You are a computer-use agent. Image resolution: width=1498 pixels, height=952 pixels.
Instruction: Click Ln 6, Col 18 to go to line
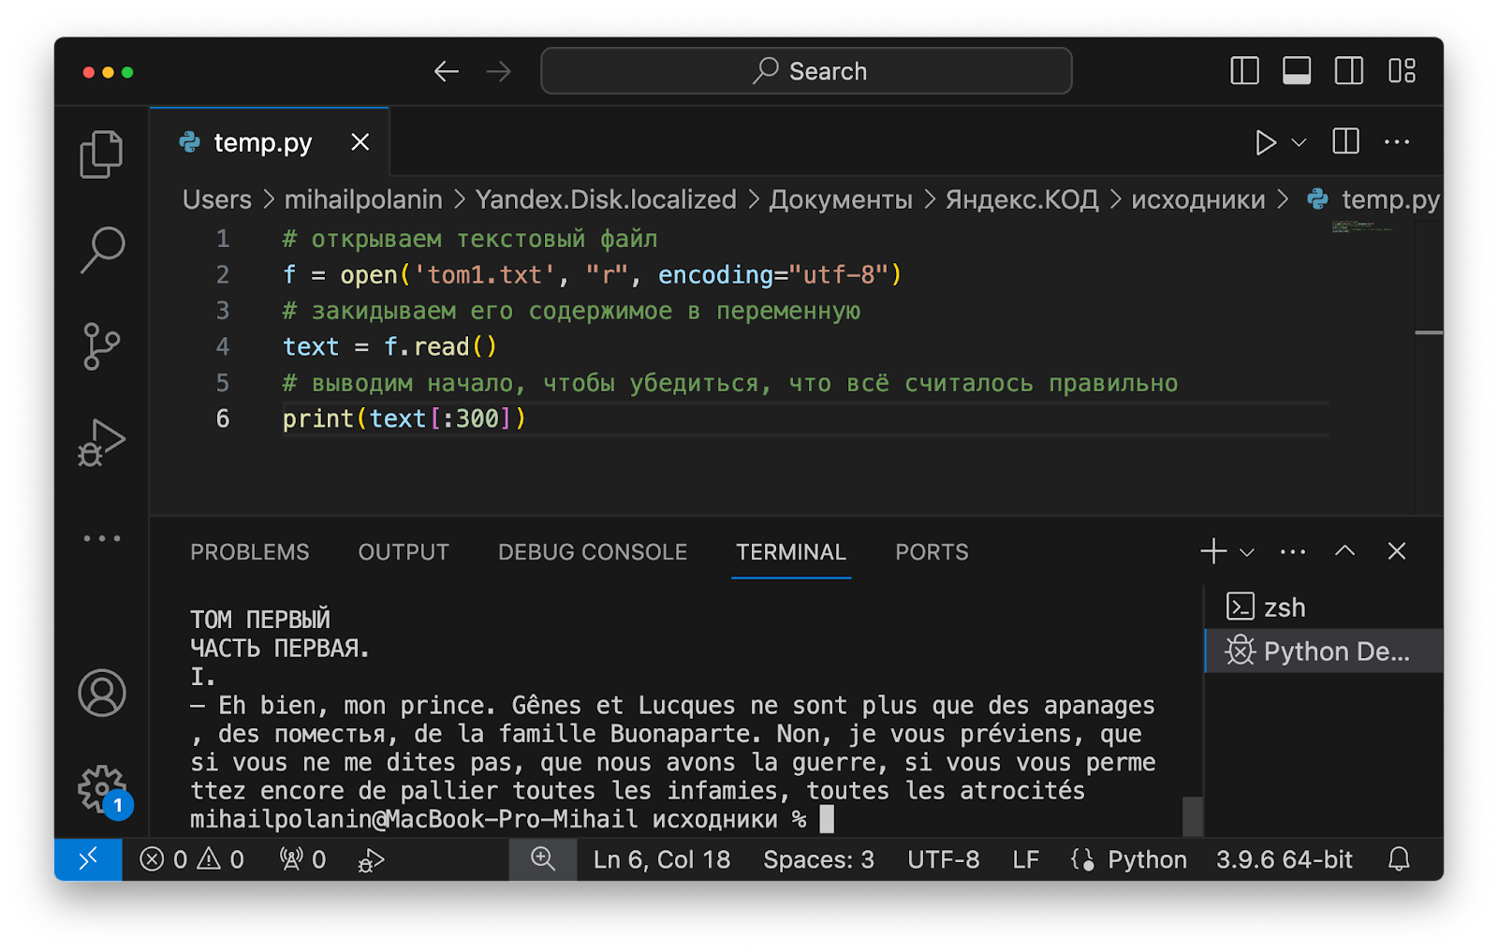661,859
